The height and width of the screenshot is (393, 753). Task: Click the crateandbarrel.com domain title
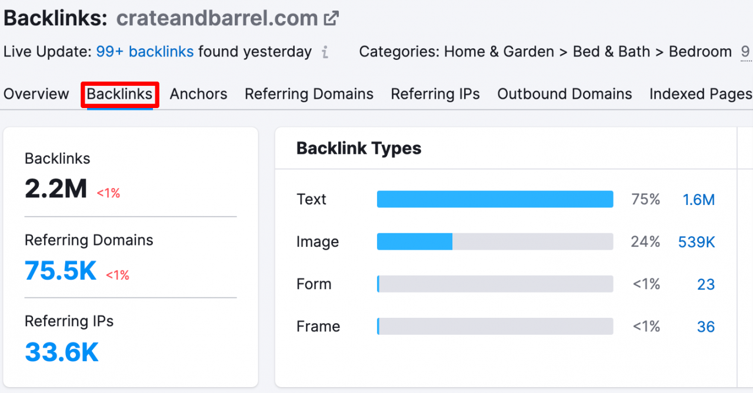click(217, 18)
